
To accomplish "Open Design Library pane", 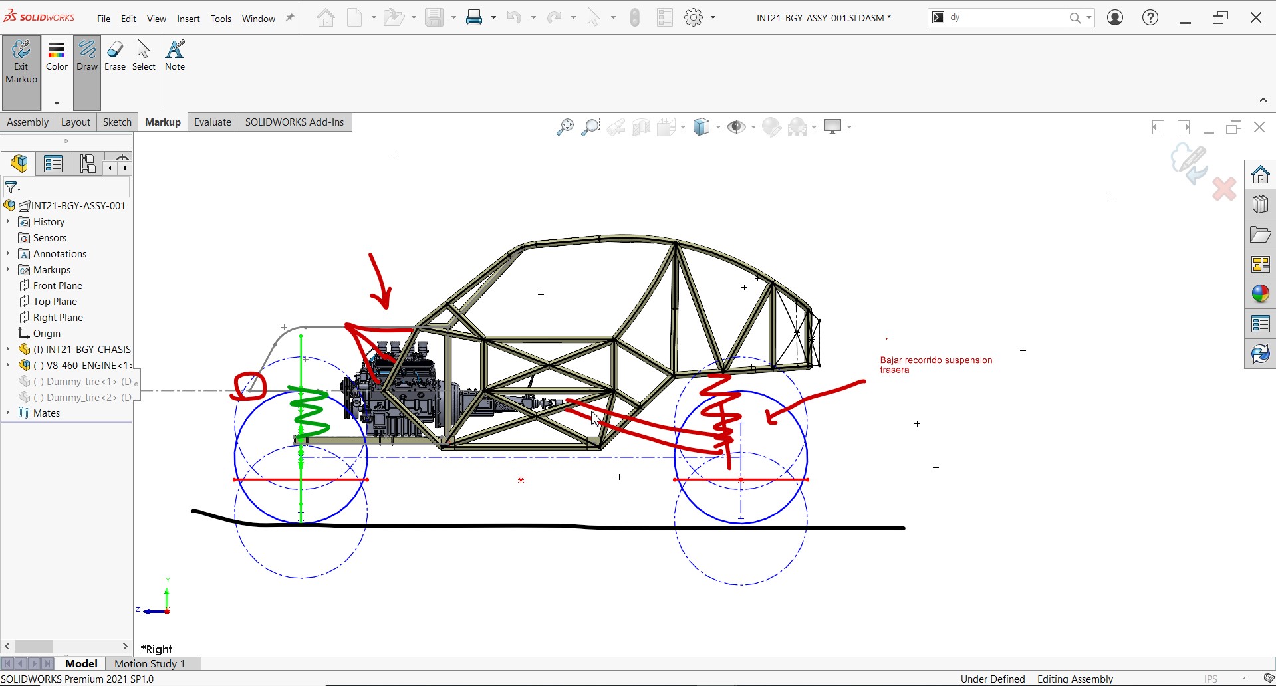I will pyautogui.click(x=1260, y=205).
